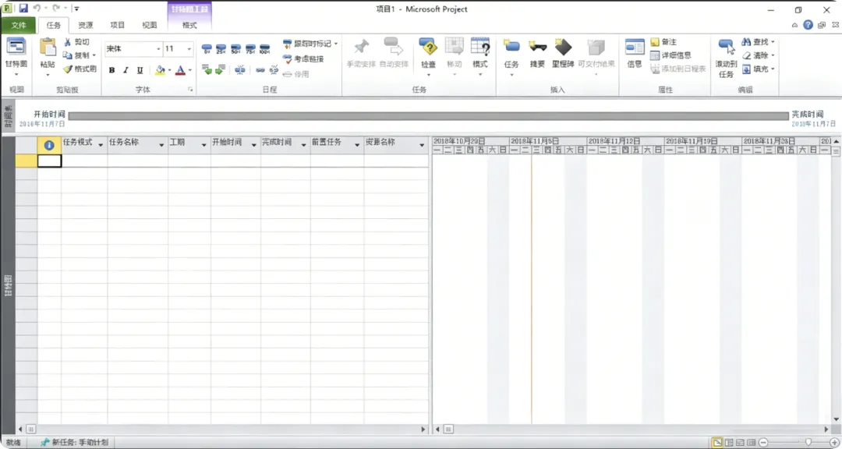The width and height of the screenshot is (842, 449).
Task: Open the font color dropdown arrow
Action: 190,70
